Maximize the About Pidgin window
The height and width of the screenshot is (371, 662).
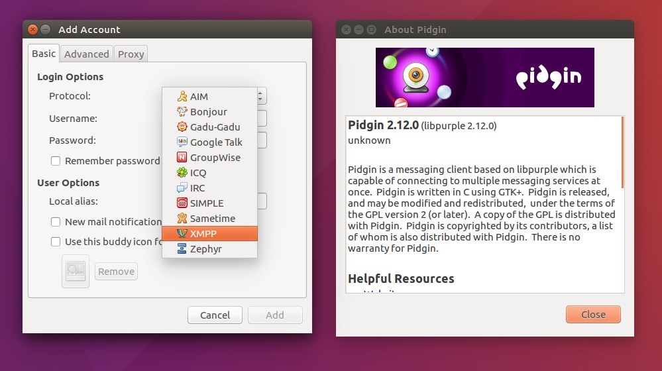coord(371,30)
